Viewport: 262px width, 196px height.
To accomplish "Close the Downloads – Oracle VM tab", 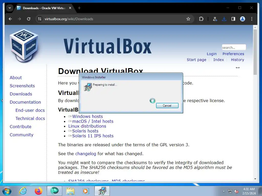I will pyautogui.click(x=70, y=8).
